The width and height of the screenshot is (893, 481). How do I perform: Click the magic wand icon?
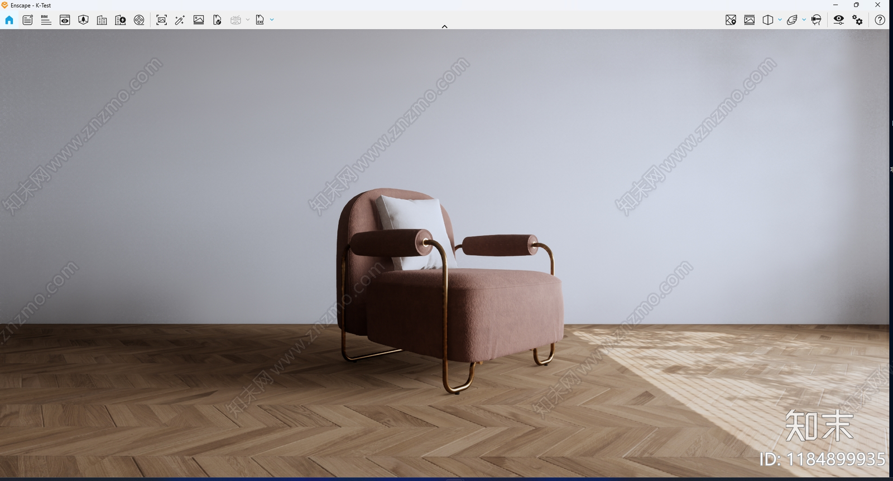coord(180,20)
